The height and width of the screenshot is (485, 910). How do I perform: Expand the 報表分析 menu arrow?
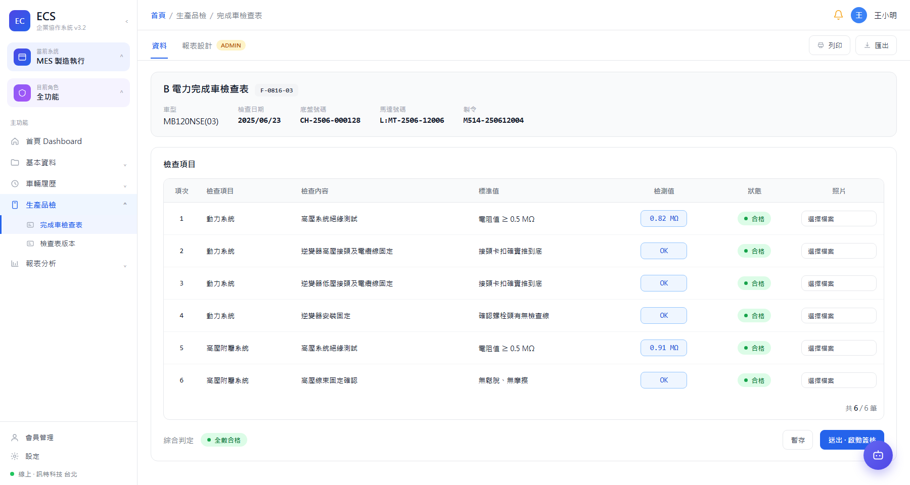coord(125,266)
